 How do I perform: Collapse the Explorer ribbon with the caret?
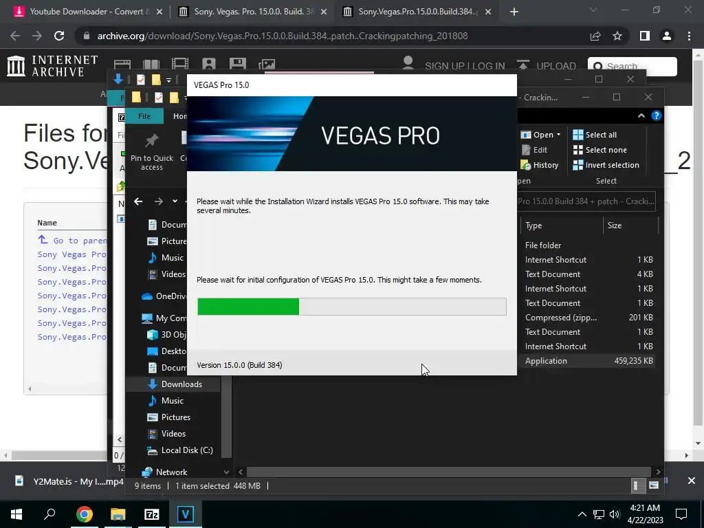coord(641,115)
